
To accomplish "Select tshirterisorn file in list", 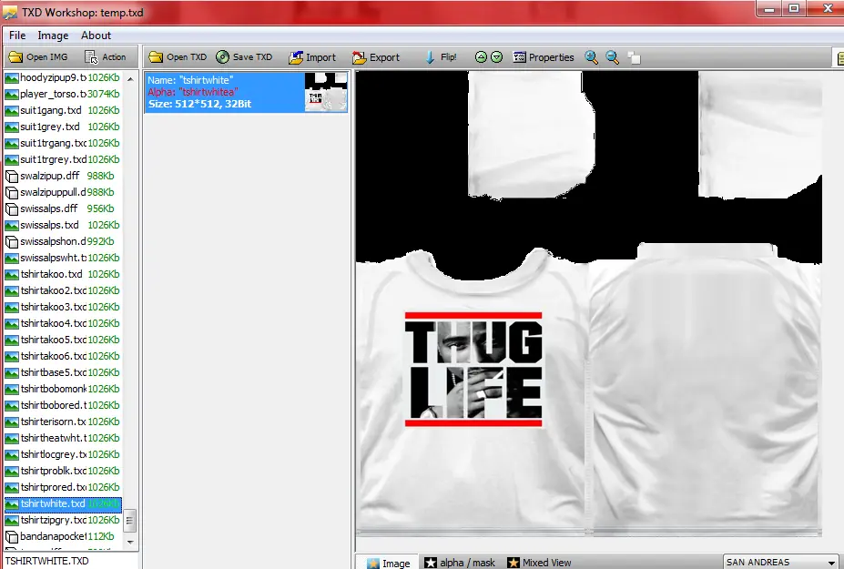I will point(63,422).
